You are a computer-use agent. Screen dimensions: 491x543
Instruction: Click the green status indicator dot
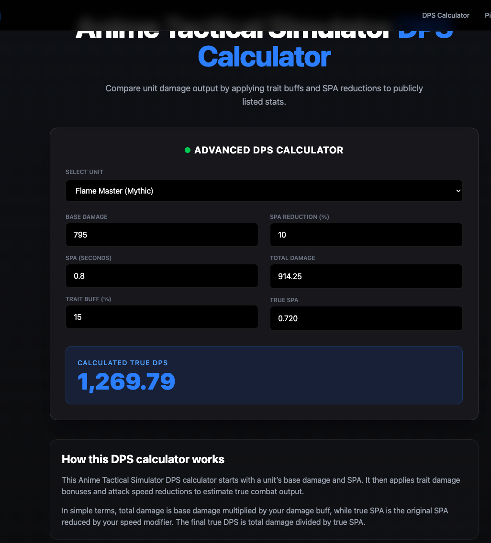(x=187, y=150)
